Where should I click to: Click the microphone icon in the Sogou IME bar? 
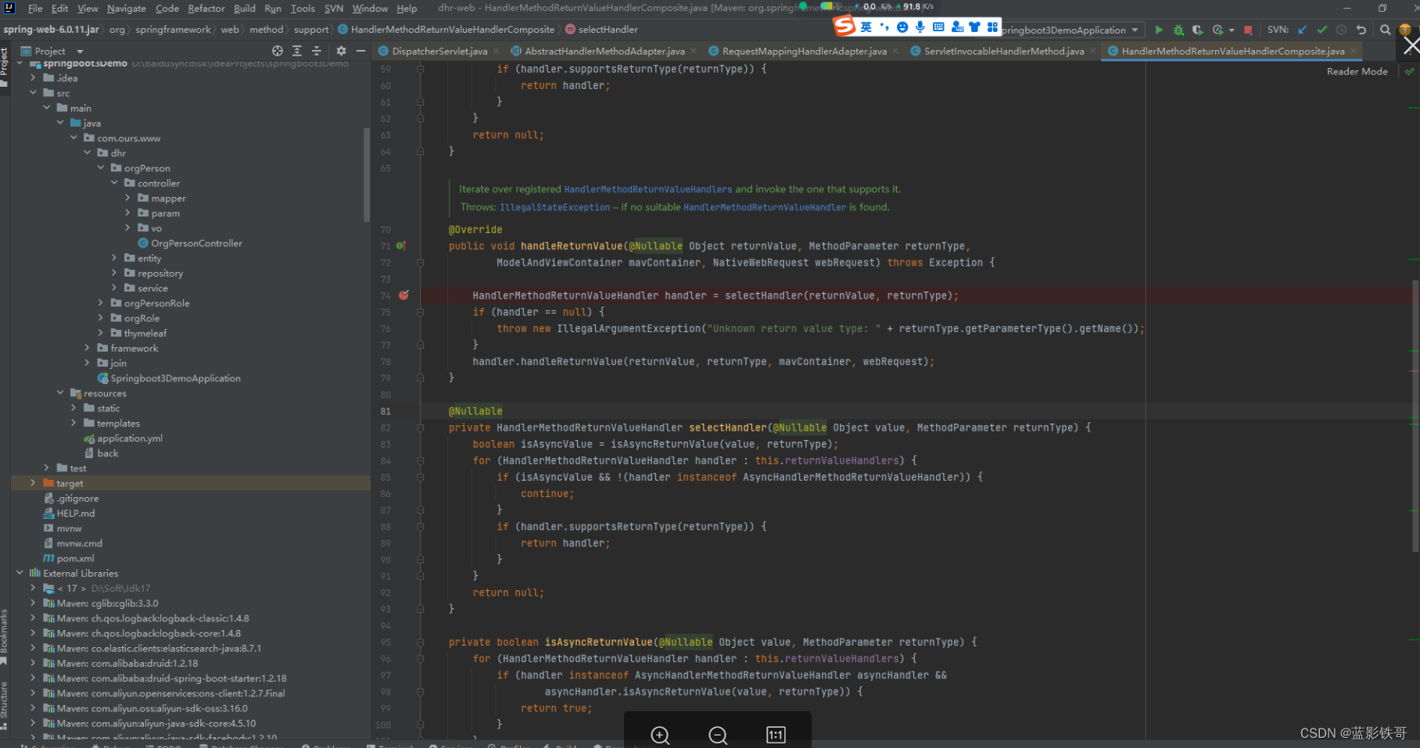click(920, 27)
